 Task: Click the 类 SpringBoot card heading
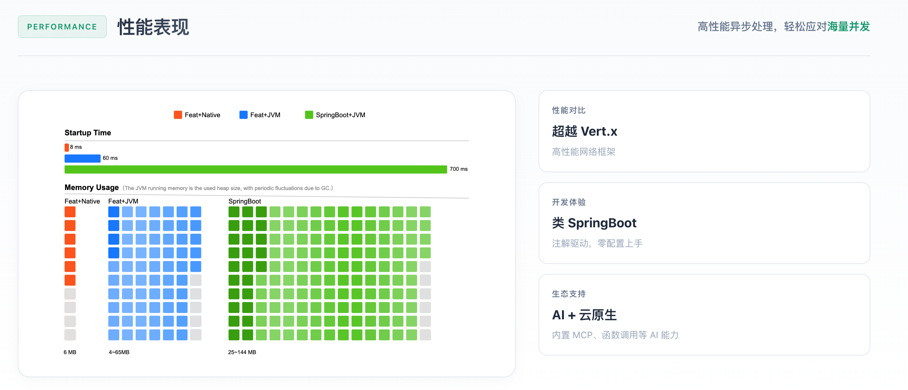pos(594,223)
